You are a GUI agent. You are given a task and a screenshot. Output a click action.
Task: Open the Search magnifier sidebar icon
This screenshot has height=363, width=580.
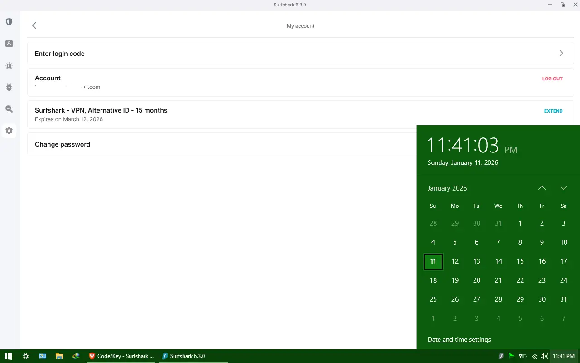9,109
